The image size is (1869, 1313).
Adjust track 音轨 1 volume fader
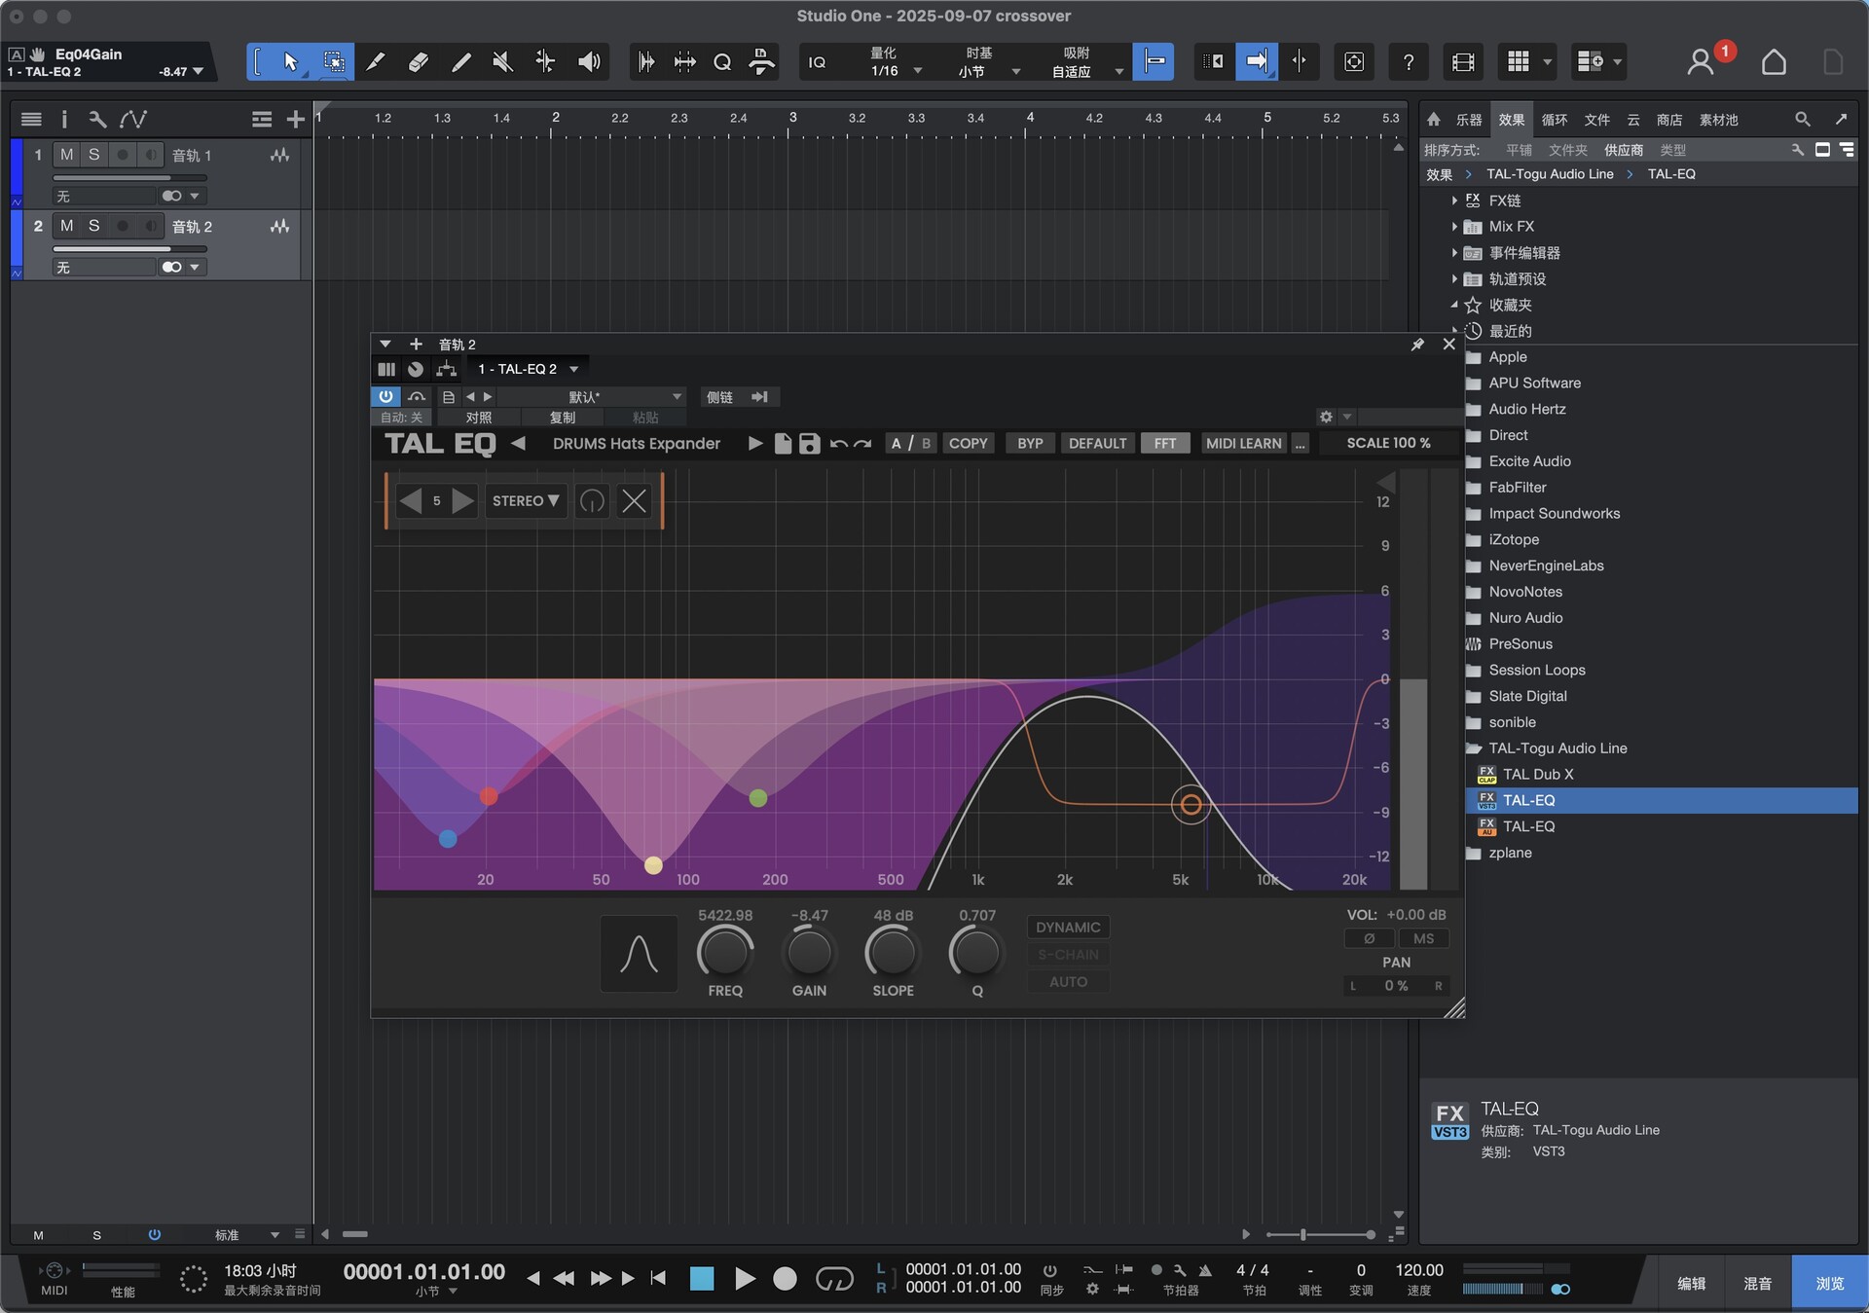pos(129,178)
